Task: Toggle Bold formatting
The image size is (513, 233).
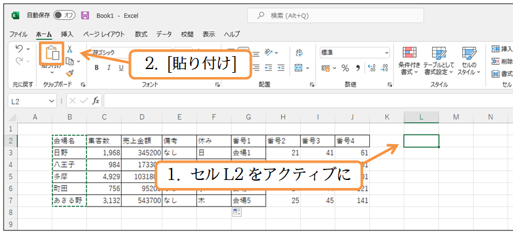Action: click(x=96, y=68)
